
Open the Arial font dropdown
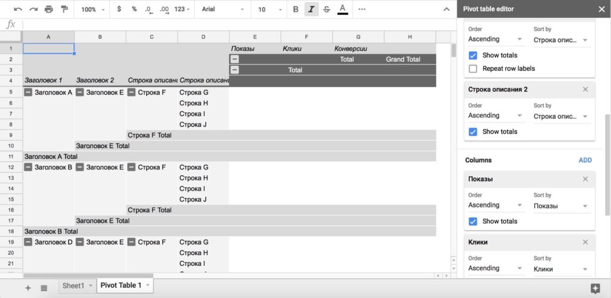pyautogui.click(x=223, y=10)
